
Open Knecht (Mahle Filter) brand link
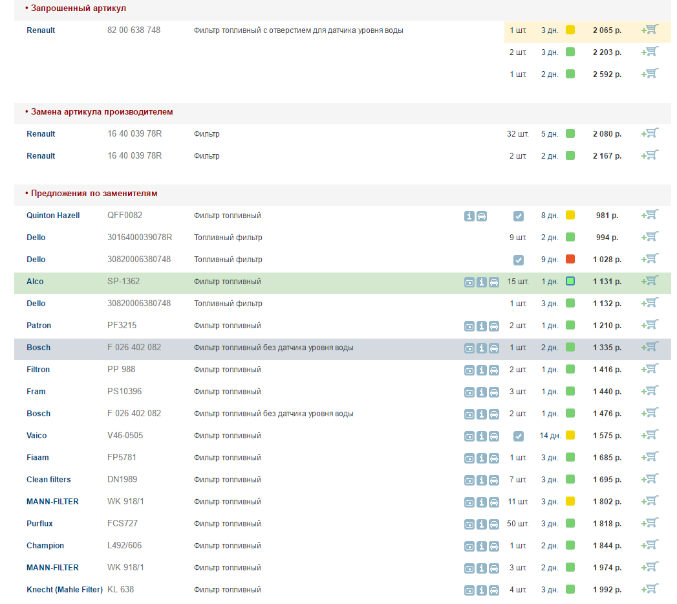tap(65, 590)
